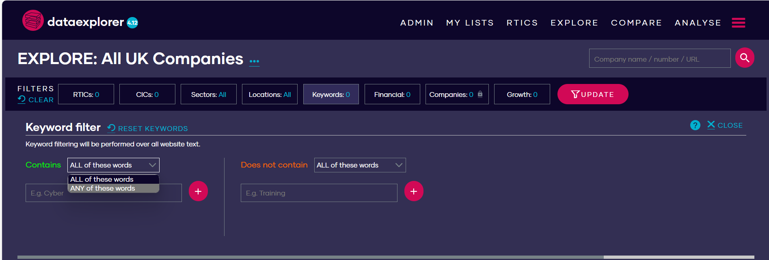Clear all filters via CLEAR link
The height and width of the screenshot is (260, 769).
pos(36,100)
